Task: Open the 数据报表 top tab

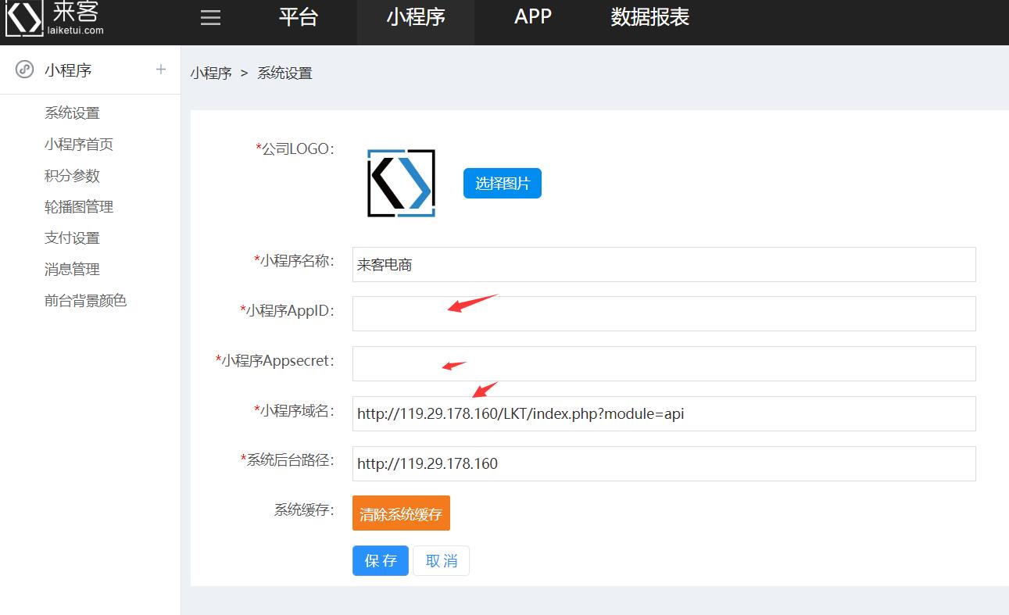Action: (650, 17)
